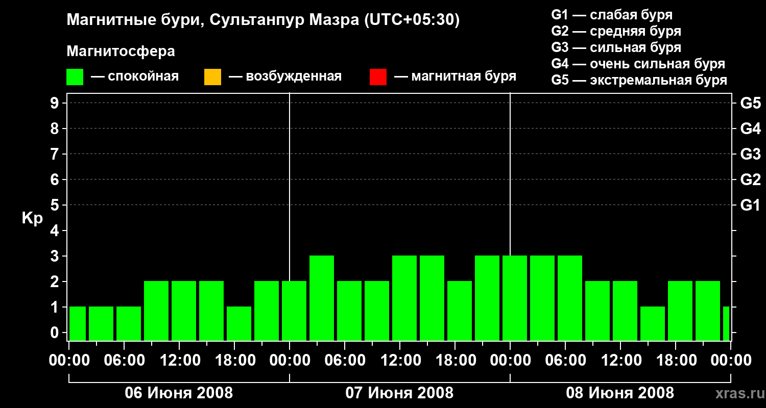Image resolution: width=766 pixels, height=408 pixels.
Task: Click 'G2 — средняя буря' legend text
Action: 616,31
